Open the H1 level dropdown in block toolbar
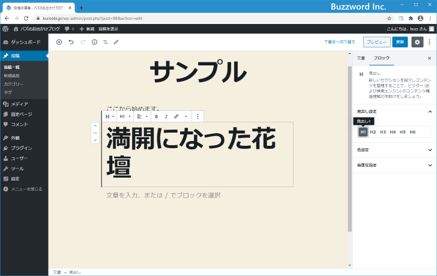Screen dimensions: 437x276 (x=125, y=116)
